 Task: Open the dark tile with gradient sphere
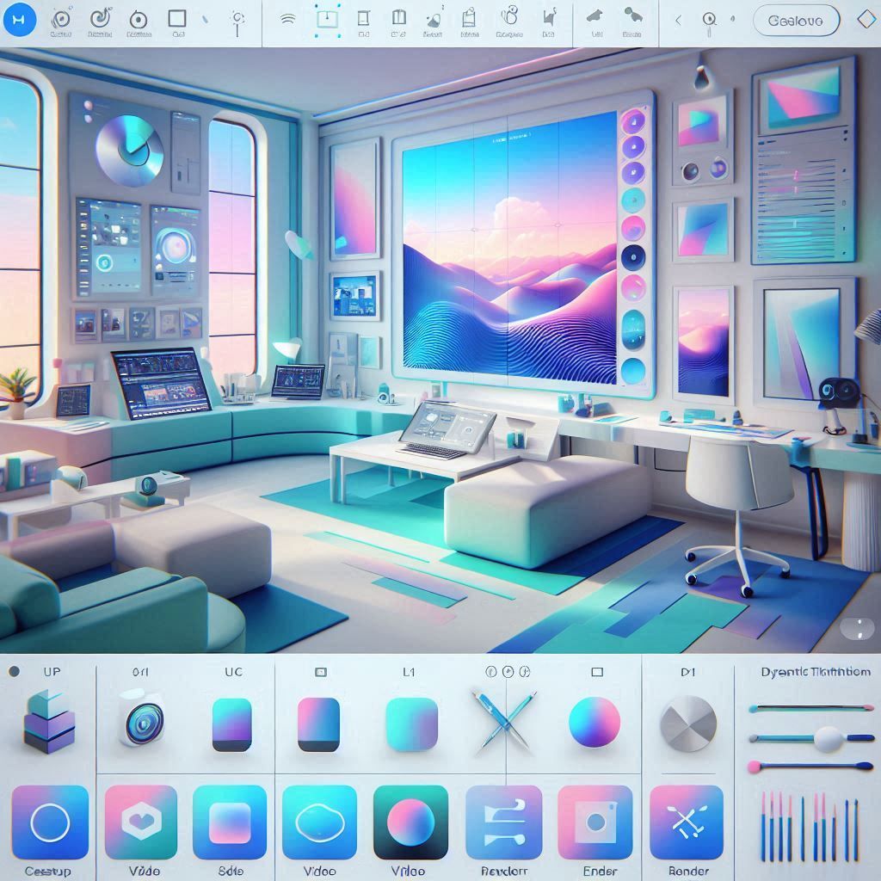[410, 822]
